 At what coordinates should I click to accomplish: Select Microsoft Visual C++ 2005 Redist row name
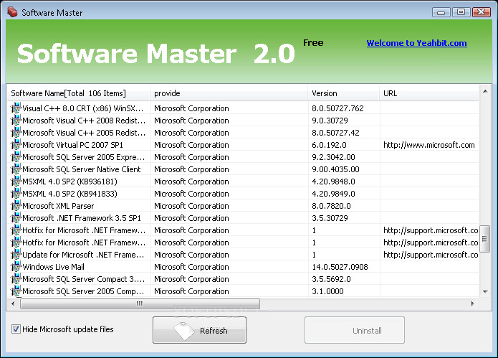[x=84, y=133]
